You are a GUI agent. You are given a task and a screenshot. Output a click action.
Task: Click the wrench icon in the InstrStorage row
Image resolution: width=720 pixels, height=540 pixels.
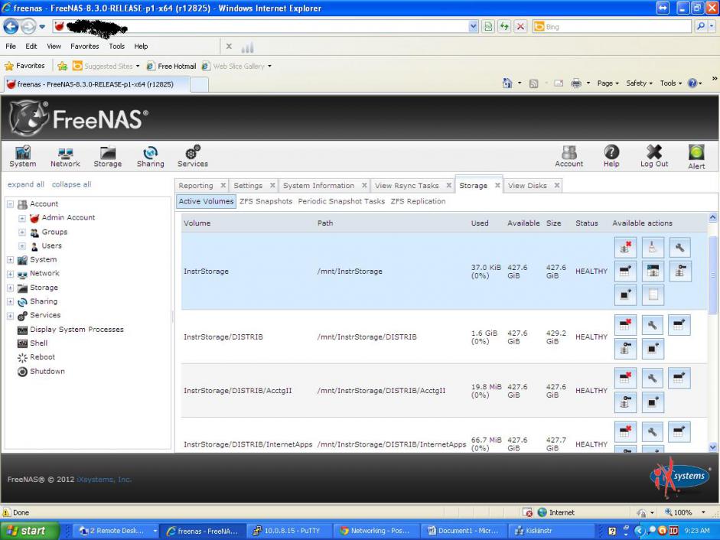pyautogui.click(x=680, y=248)
